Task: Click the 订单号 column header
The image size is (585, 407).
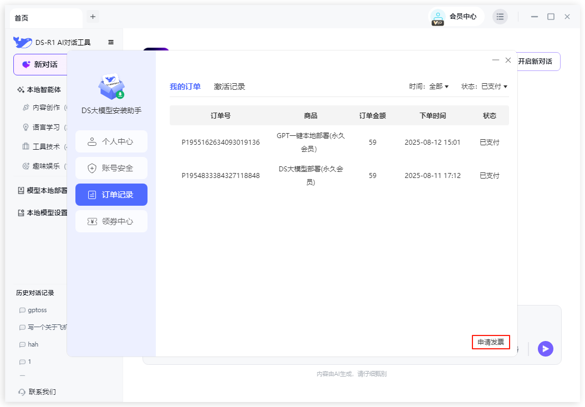Action: point(221,116)
